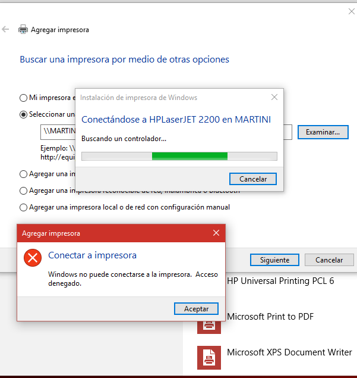Select 'Agregar una impresora local o de red' radio
This screenshot has height=378, width=357.
click(x=23, y=207)
